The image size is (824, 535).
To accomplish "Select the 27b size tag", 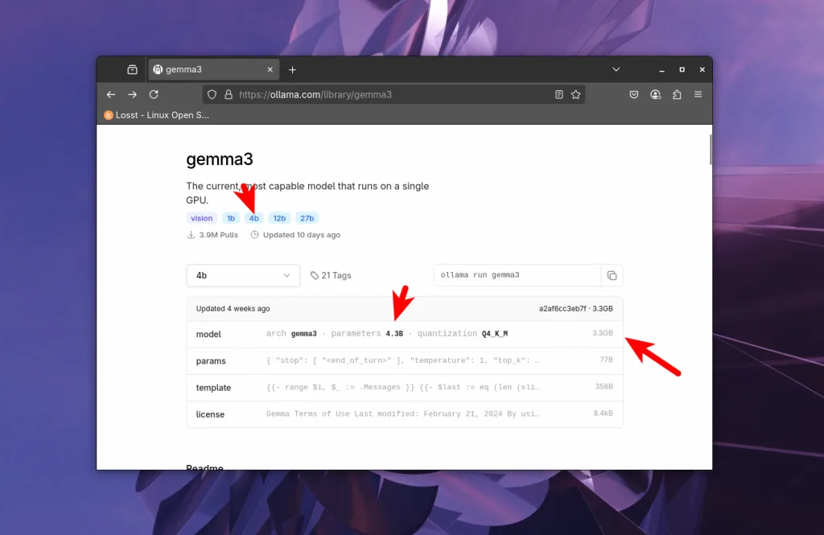I will (307, 218).
